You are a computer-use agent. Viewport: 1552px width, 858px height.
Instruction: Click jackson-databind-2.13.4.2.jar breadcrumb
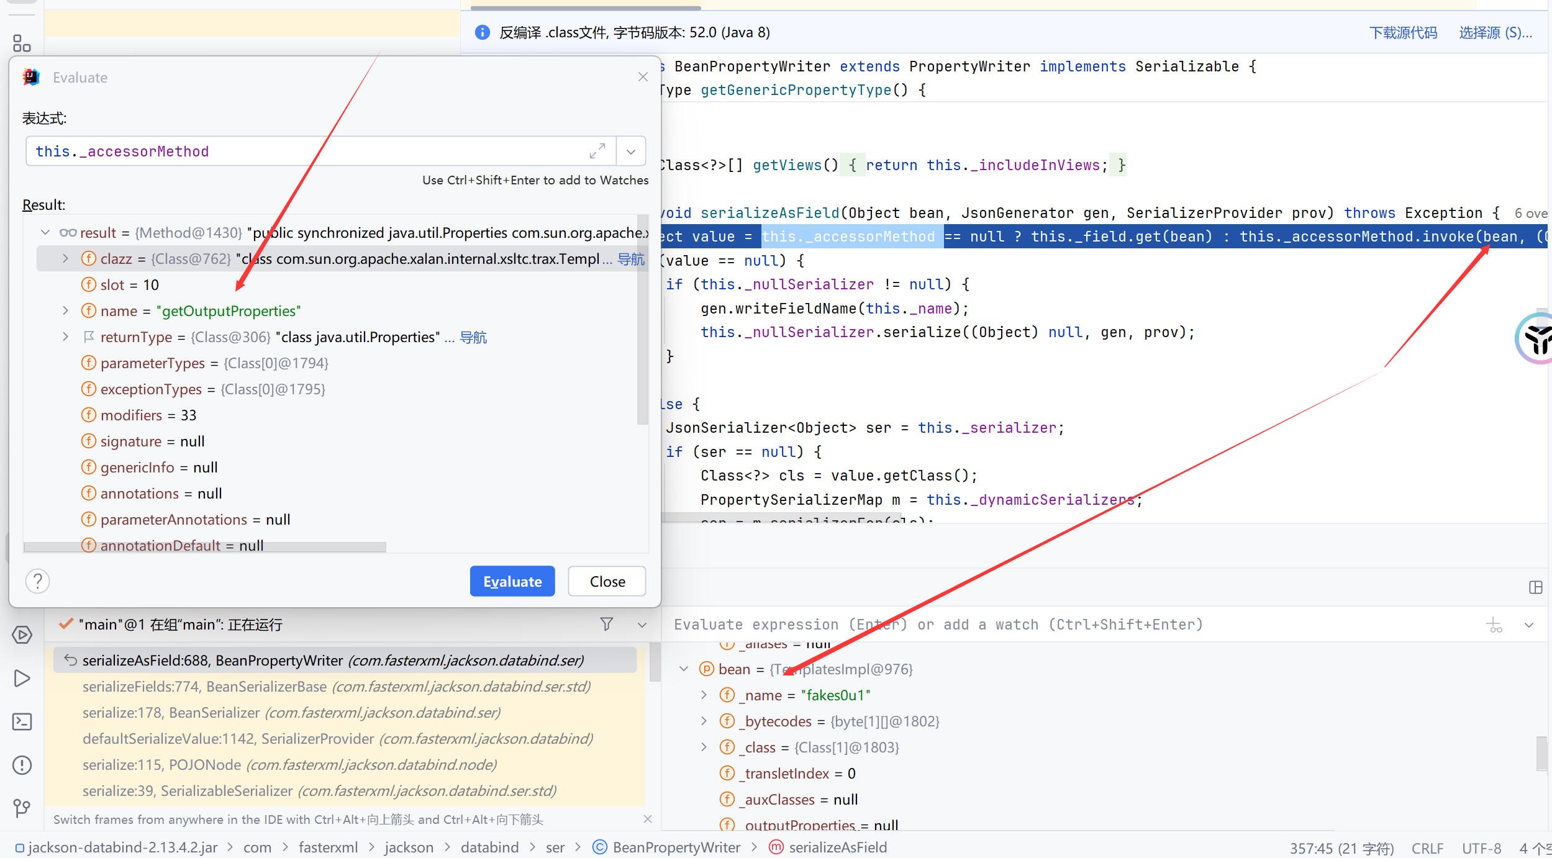click(x=117, y=847)
